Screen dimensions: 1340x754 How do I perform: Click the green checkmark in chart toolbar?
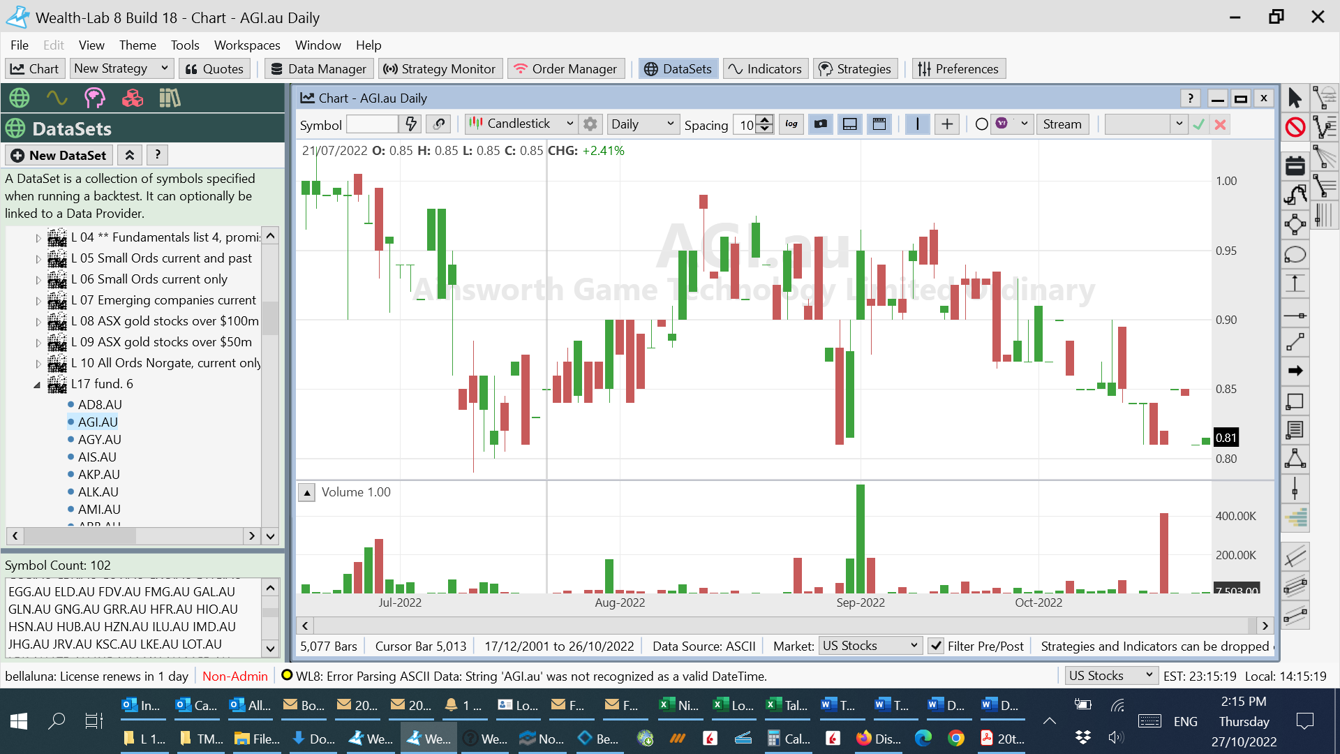[x=1199, y=124]
